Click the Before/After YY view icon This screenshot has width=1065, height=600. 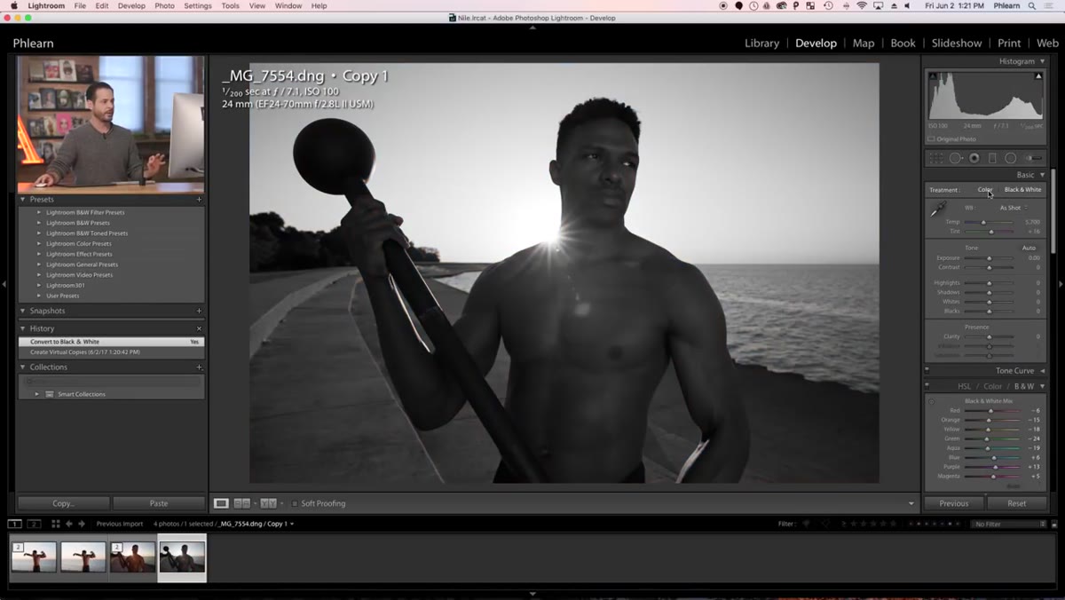click(268, 503)
